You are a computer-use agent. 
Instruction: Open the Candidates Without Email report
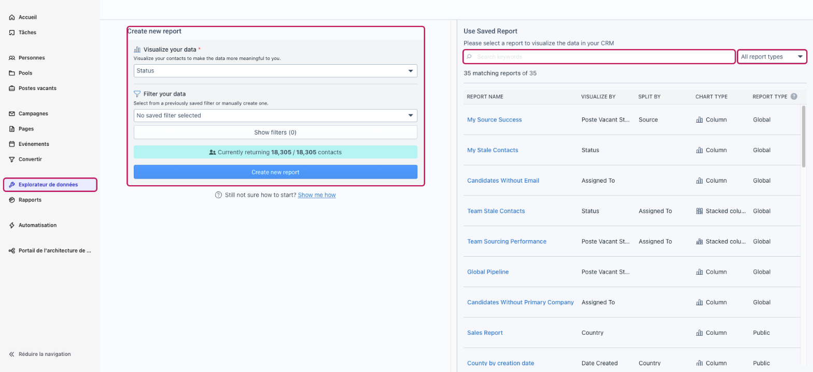(503, 181)
